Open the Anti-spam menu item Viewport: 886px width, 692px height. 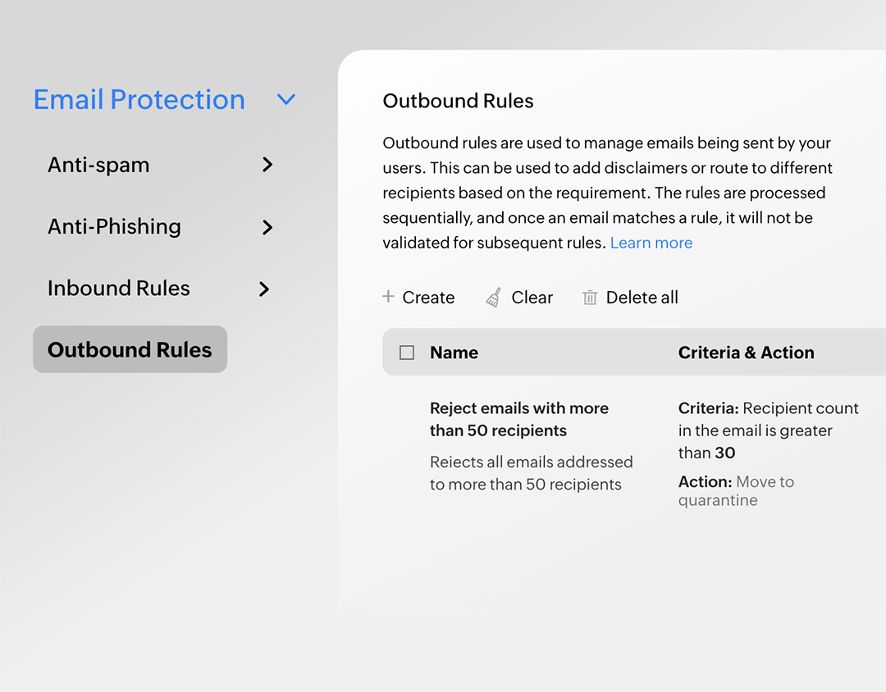[98, 165]
